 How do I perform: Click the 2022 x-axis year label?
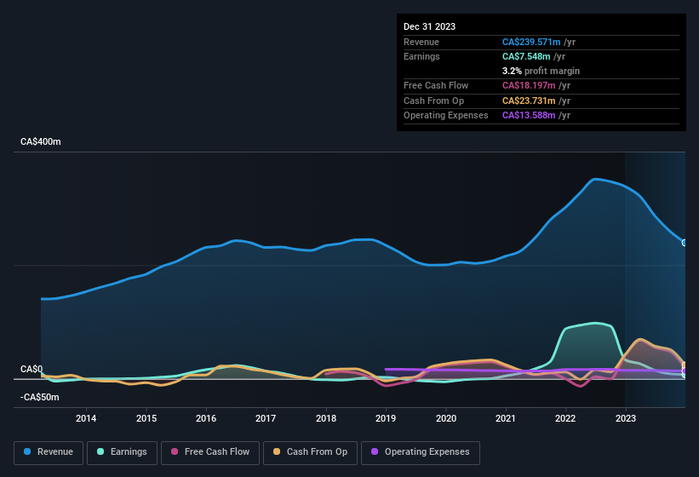click(565, 418)
